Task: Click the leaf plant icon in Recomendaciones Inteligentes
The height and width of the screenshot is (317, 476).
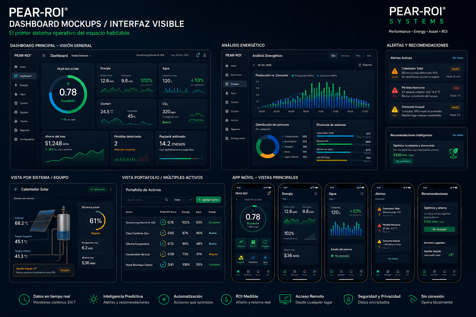Action: coord(453,153)
